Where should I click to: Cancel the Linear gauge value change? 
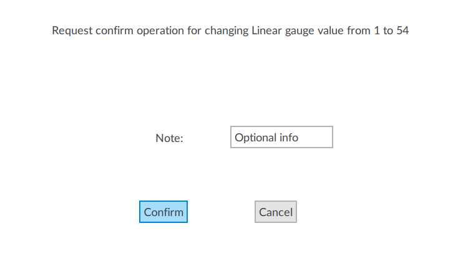(x=275, y=212)
